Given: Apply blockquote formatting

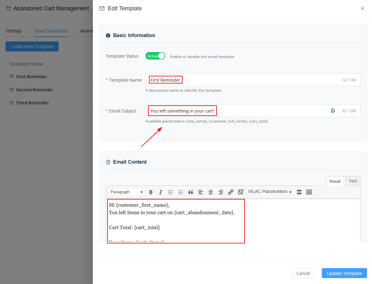Looking at the screenshot, I should pos(191,192).
